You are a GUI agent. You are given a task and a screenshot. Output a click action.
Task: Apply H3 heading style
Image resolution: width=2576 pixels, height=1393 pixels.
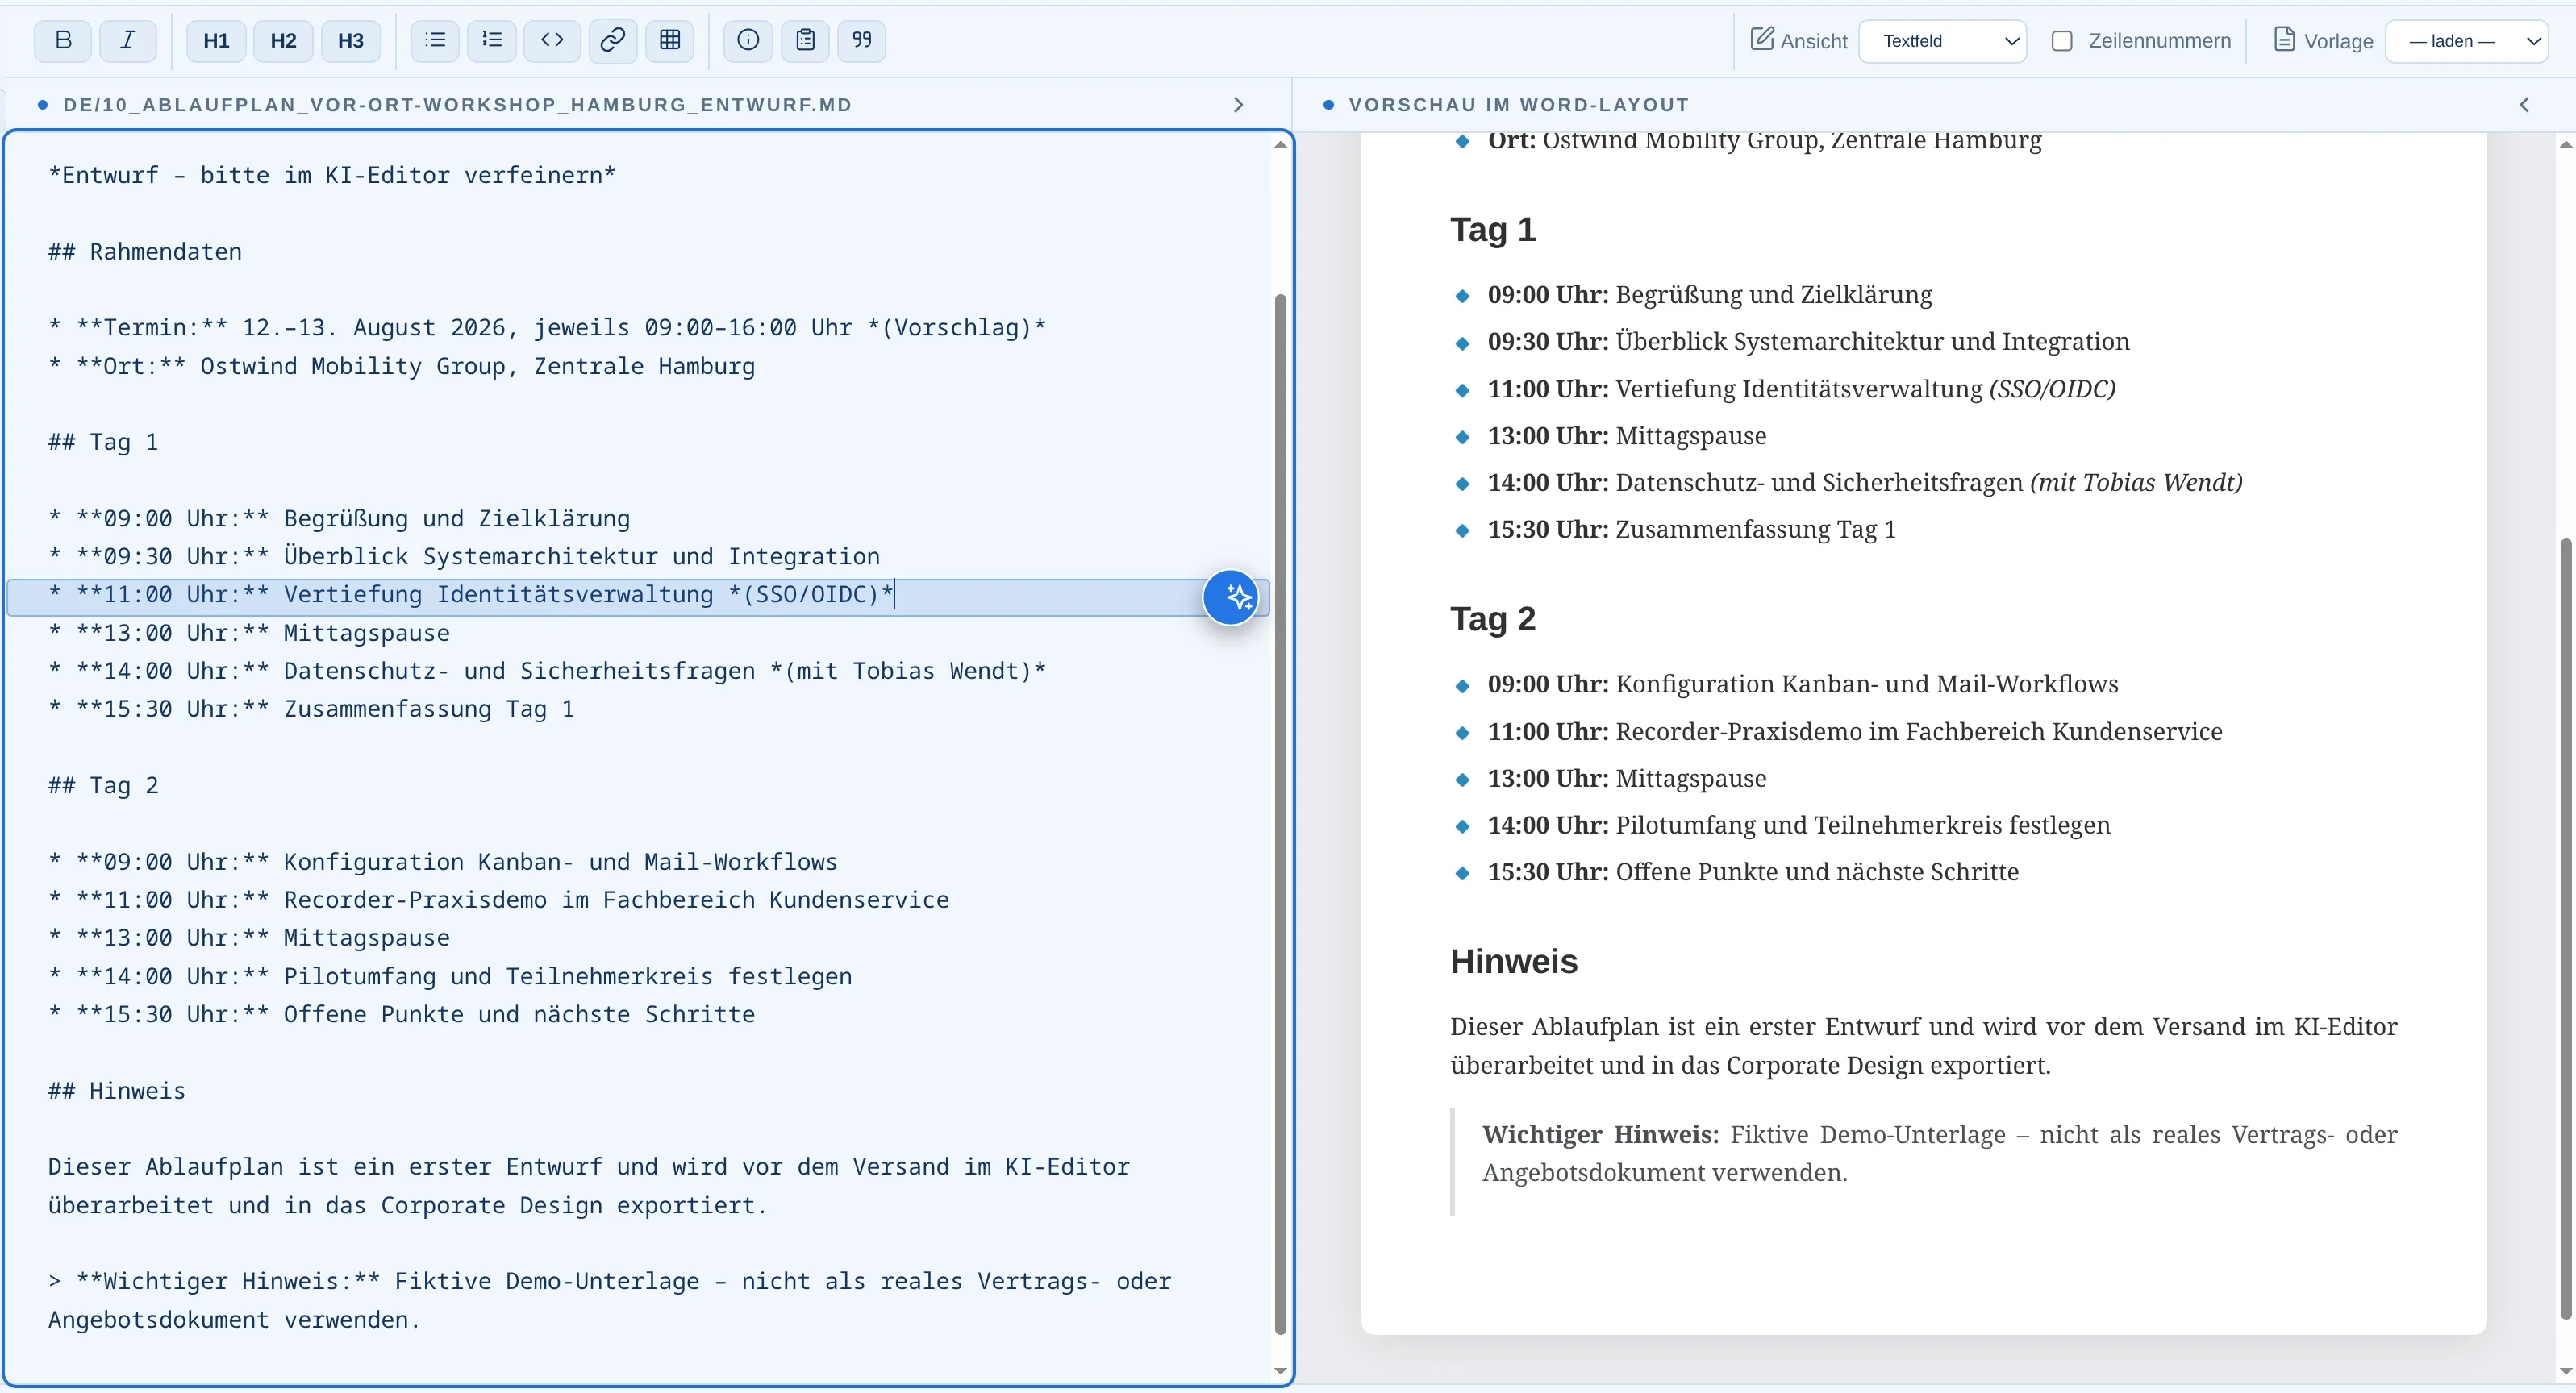[351, 40]
